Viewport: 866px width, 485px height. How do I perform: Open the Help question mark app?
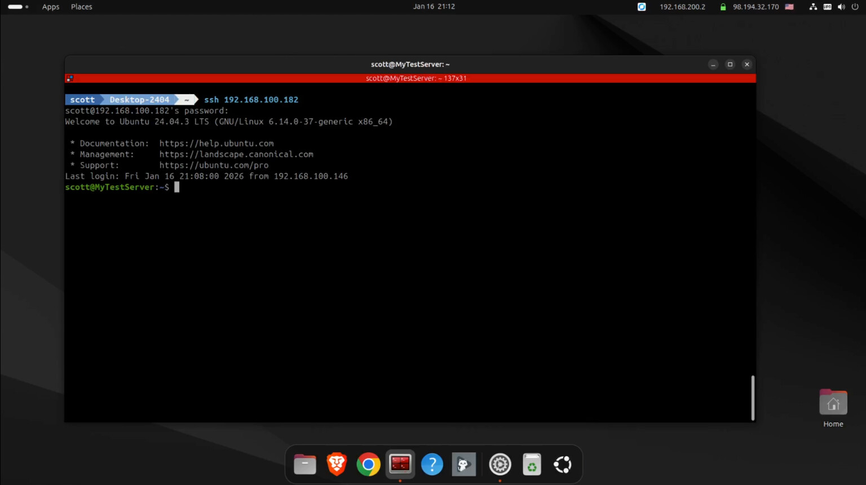(x=432, y=464)
